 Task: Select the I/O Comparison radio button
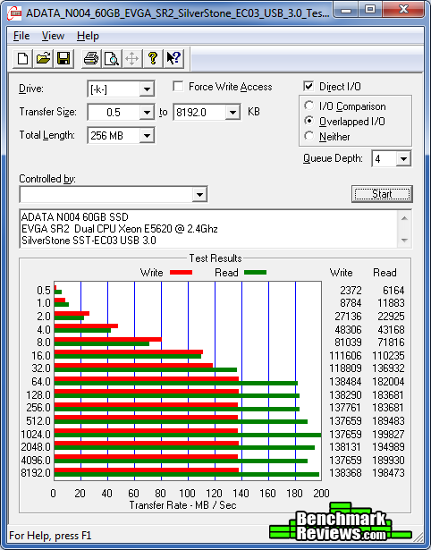(309, 106)
